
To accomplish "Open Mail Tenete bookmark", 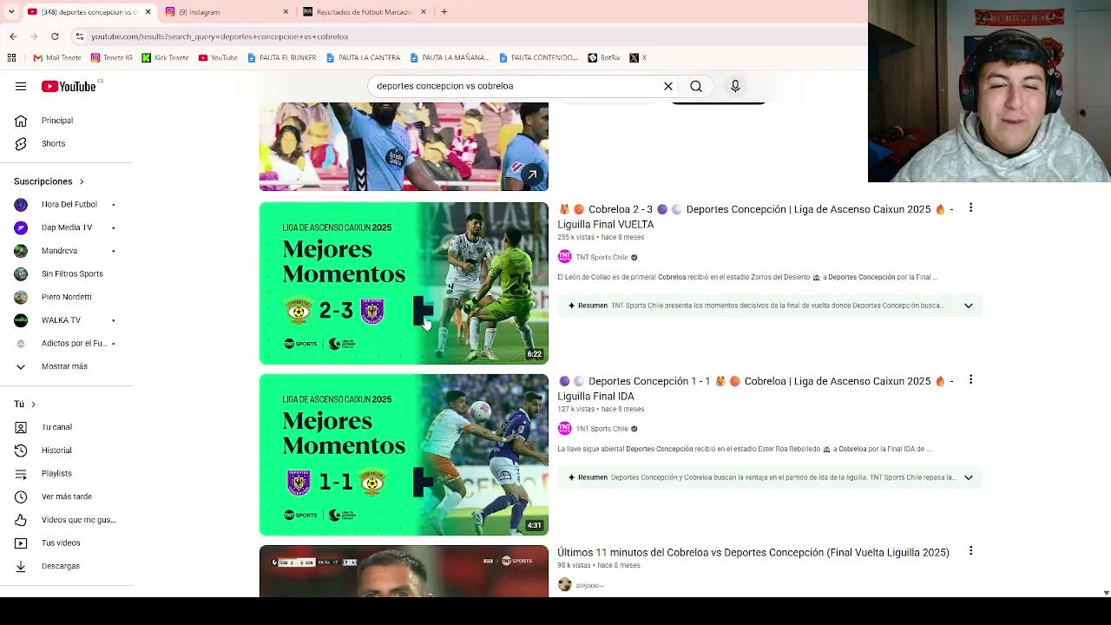I will 57,58.
